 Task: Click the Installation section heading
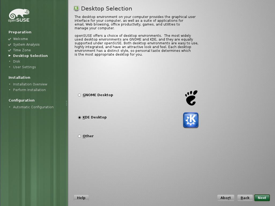[20, 77]
